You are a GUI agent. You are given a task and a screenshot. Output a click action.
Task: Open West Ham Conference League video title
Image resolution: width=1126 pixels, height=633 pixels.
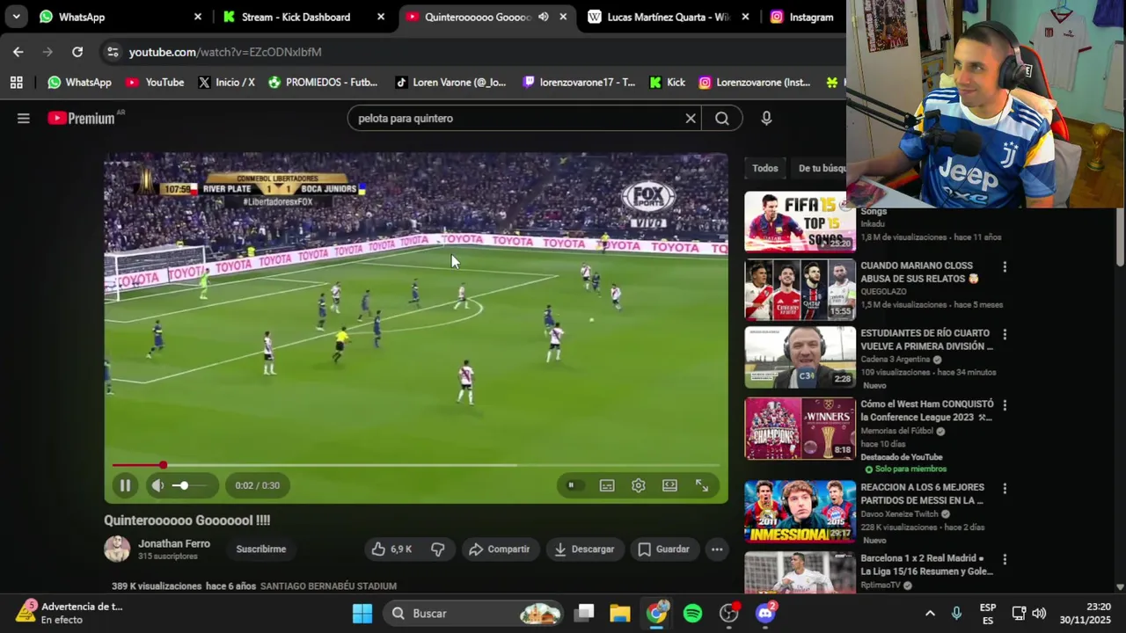[927, 411]
